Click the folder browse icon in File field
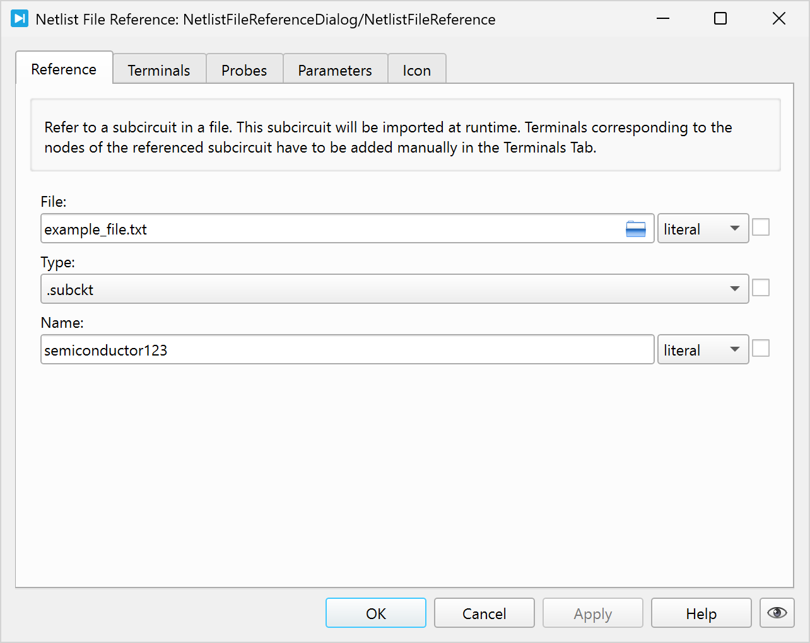This screenshot has height=643, width=810. 635,229
